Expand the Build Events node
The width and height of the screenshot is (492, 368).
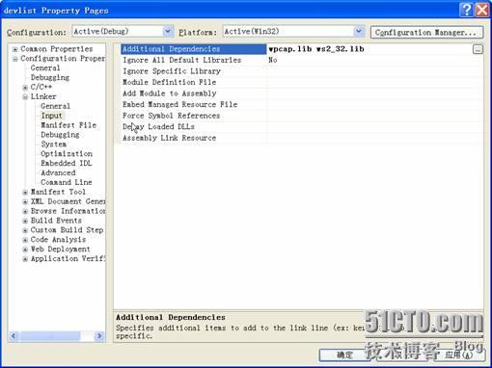(25, 221)
